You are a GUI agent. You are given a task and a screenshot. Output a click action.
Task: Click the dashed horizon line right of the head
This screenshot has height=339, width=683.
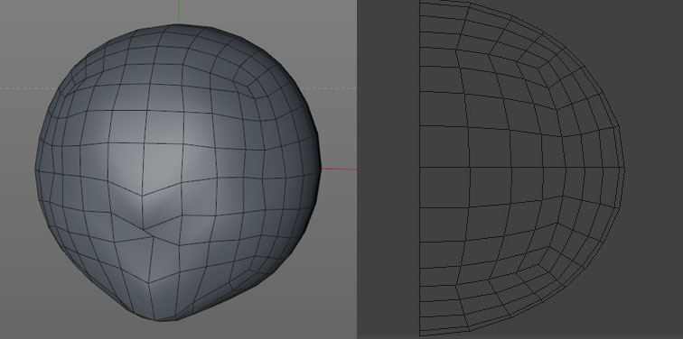(328, 88)
